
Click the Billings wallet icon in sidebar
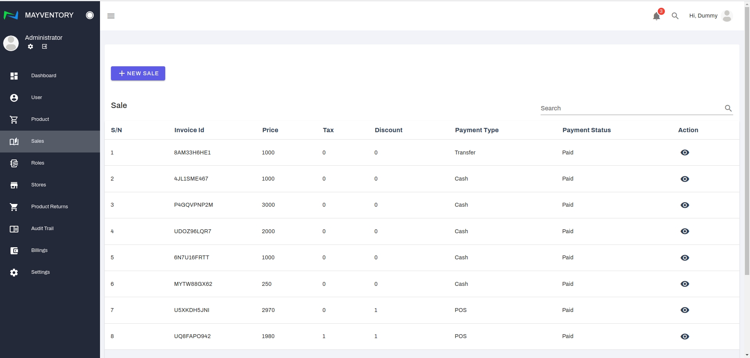click(14, 250)
